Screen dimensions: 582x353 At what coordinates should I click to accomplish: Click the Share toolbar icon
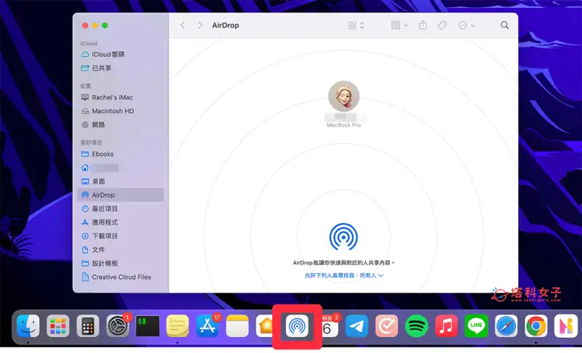click(x=423, y=25)
